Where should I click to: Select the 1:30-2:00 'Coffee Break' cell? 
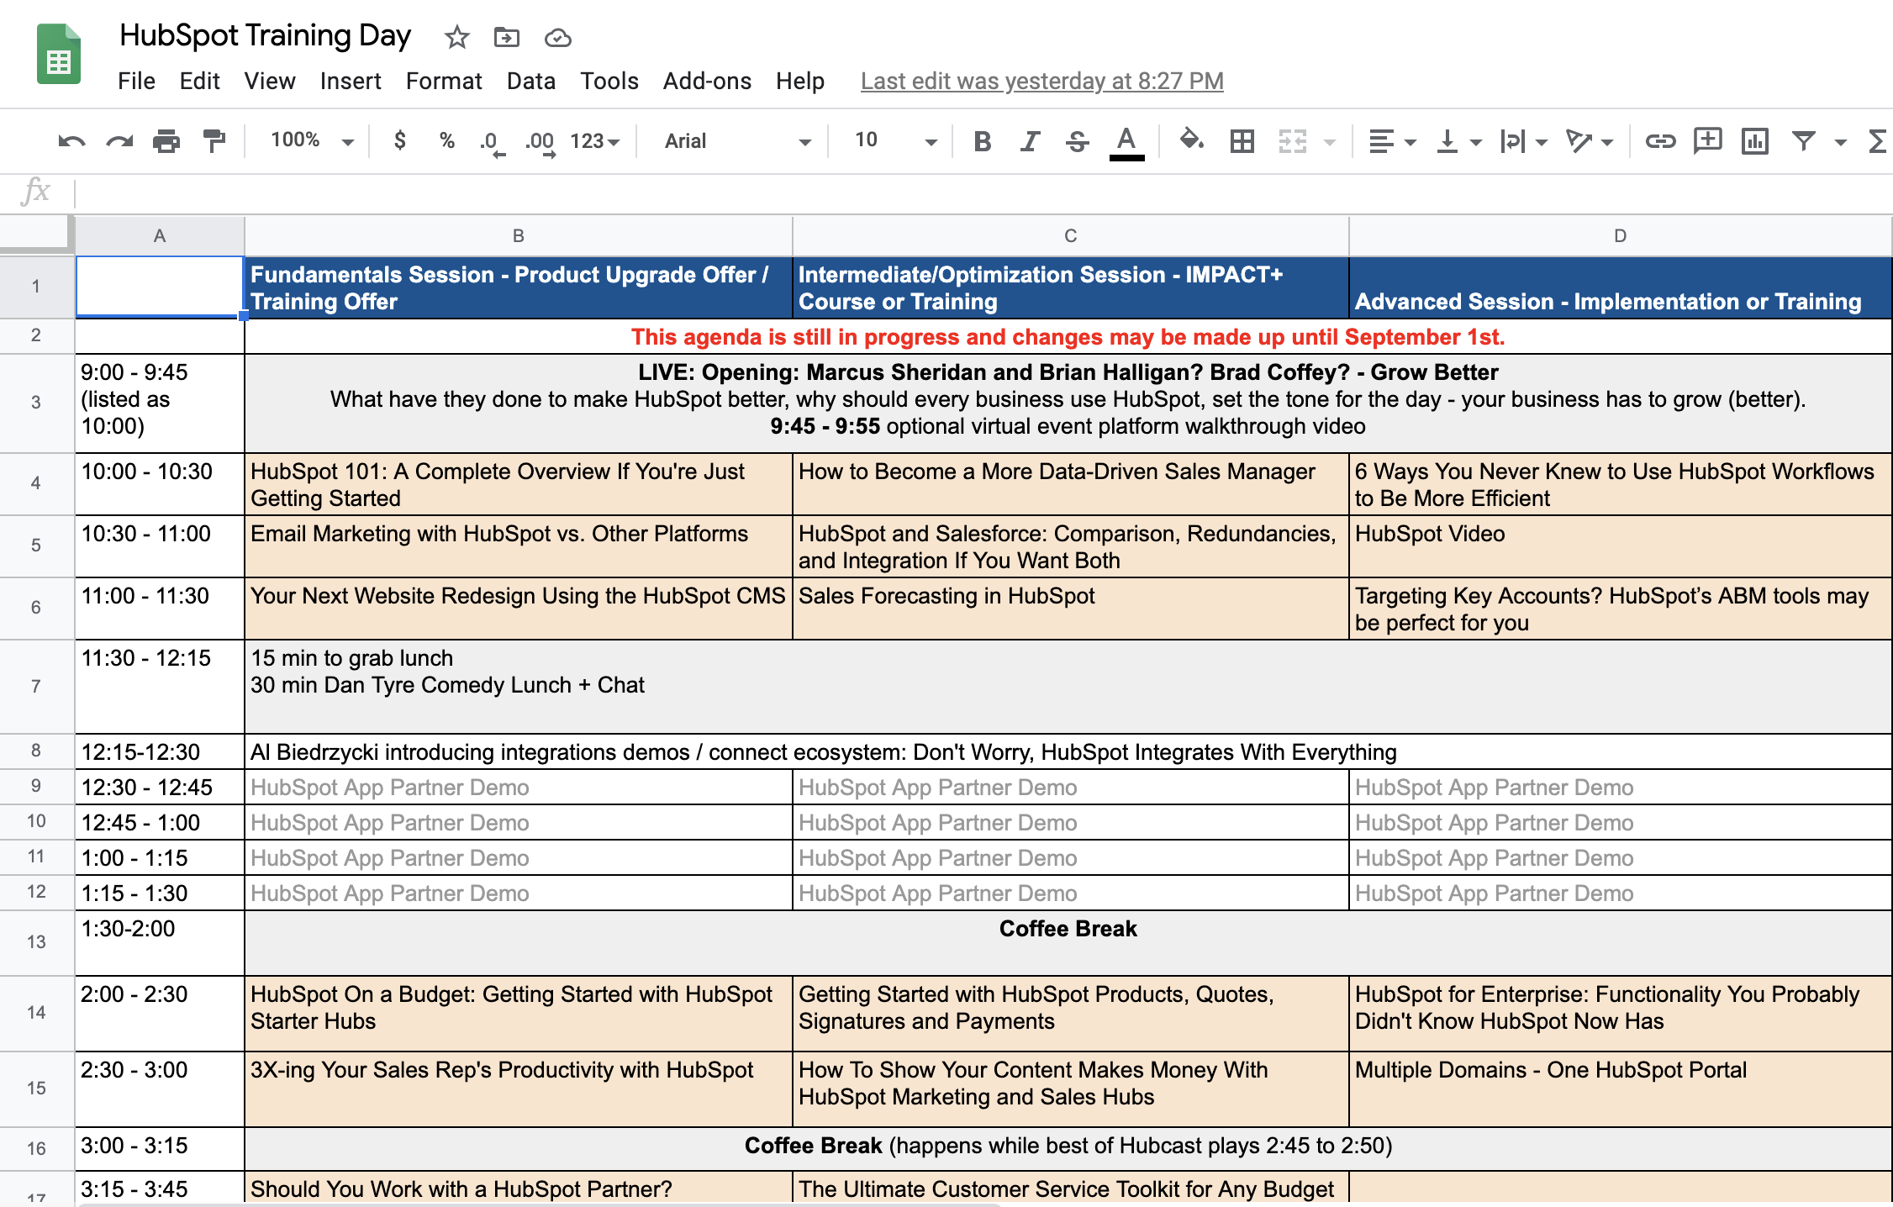(1068, 943)
